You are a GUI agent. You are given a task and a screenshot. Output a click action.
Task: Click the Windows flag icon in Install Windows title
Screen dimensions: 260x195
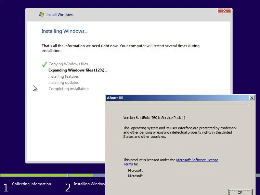[x=42, y=14]
